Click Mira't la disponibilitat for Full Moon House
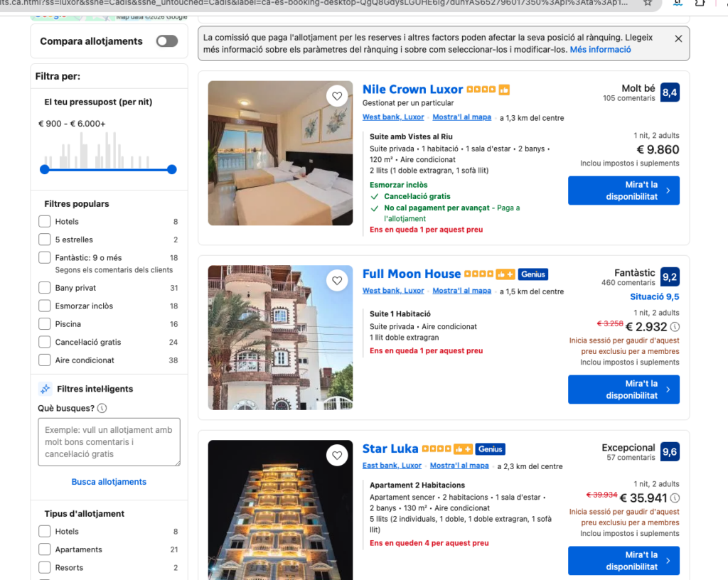The width and height of the screenshot is (728, 580). [x=623, y=390]
